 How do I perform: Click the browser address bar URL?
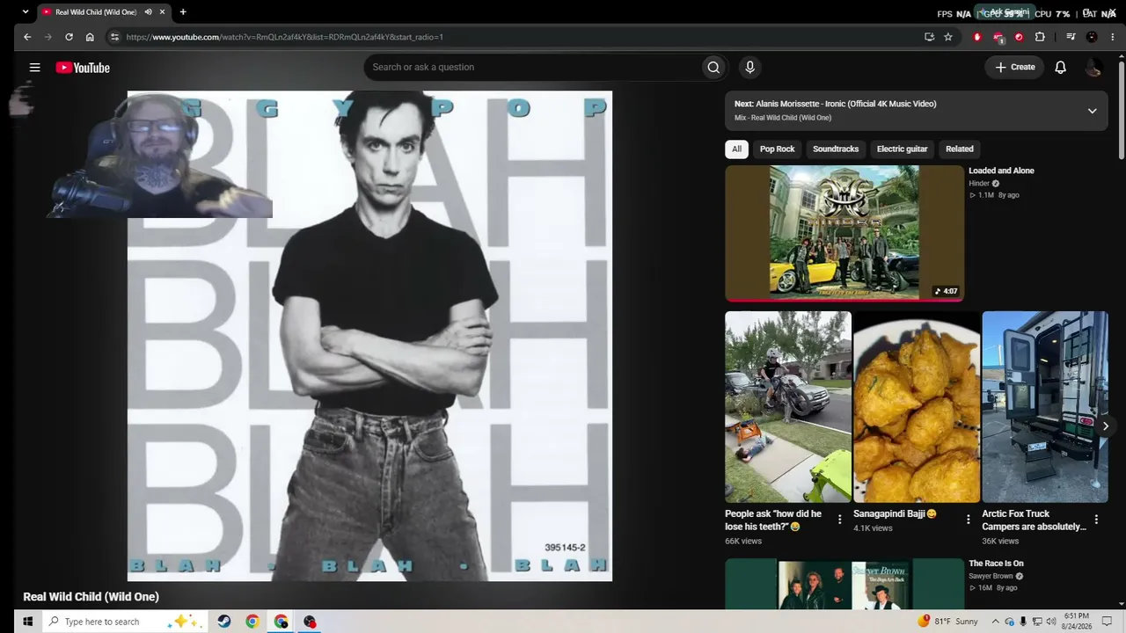(284, 37)
